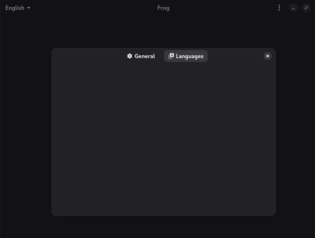Click the Frog window title
This screenshot has width=315, height=238.
163,8
